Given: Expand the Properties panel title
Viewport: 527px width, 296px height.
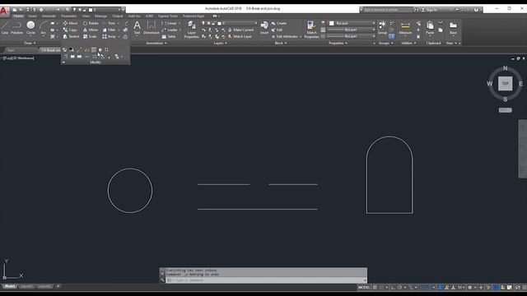Looking at the screenshot, I should [338, 44].
